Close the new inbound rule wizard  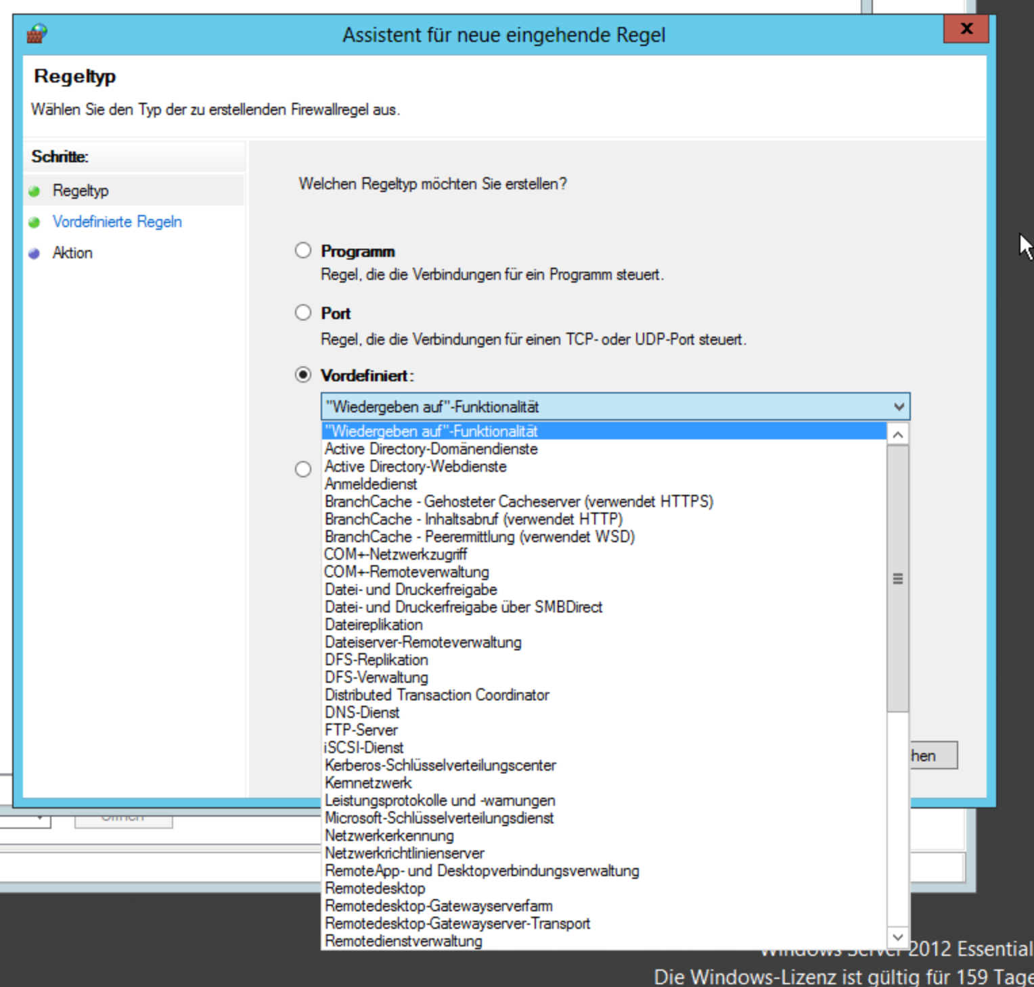966,29
